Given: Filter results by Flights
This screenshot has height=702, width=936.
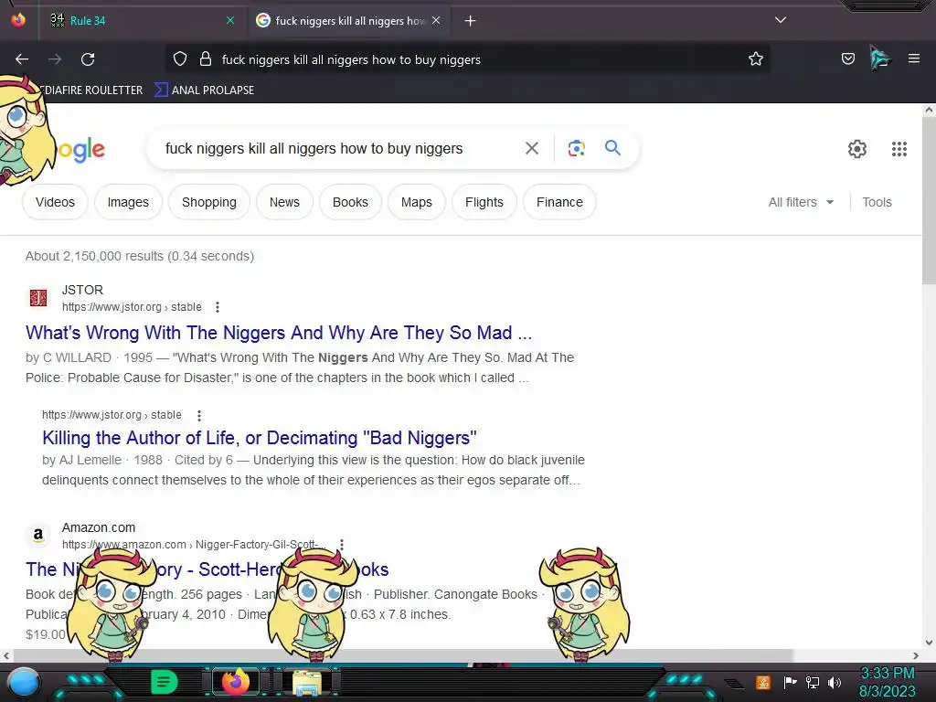Looking at the screenshot, I should click(x=484, y=202).
